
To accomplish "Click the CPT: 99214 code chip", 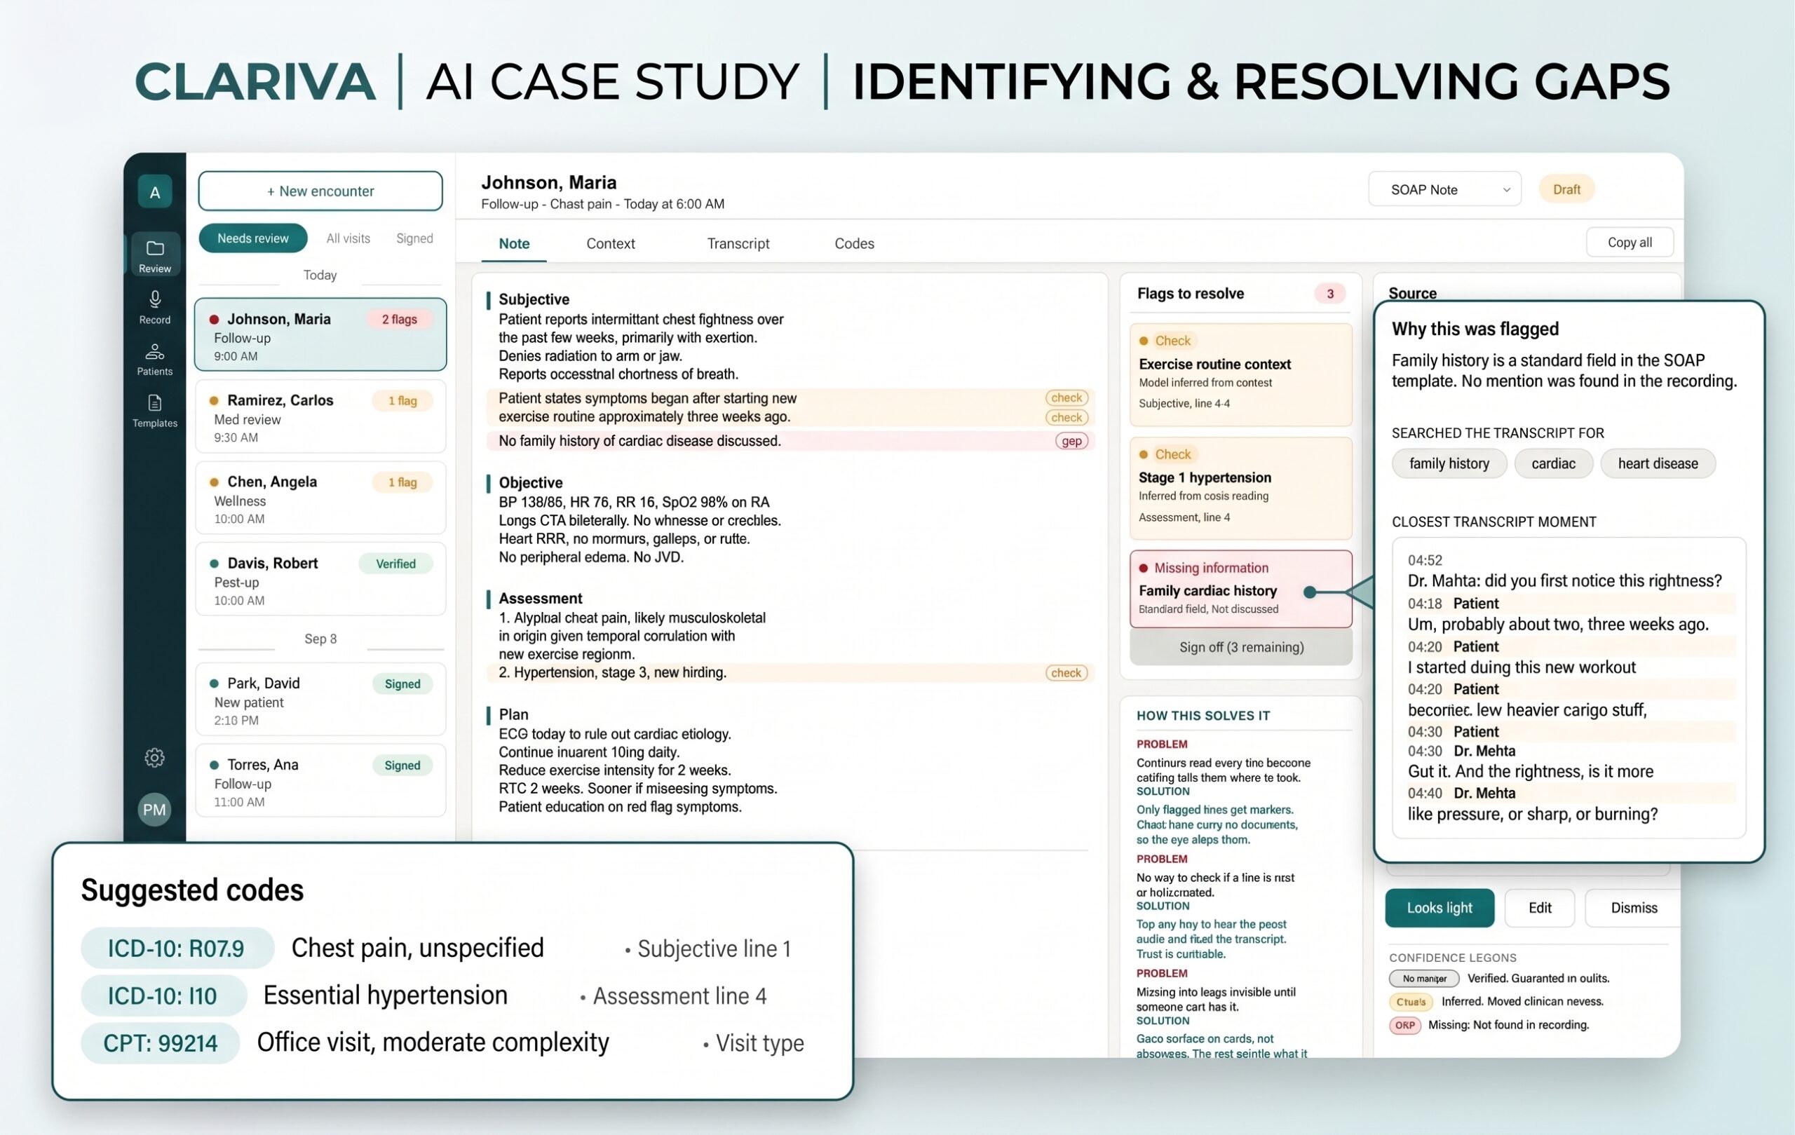I will coord(161,1043).
